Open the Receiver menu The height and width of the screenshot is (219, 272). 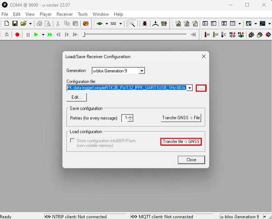point(65,14)
